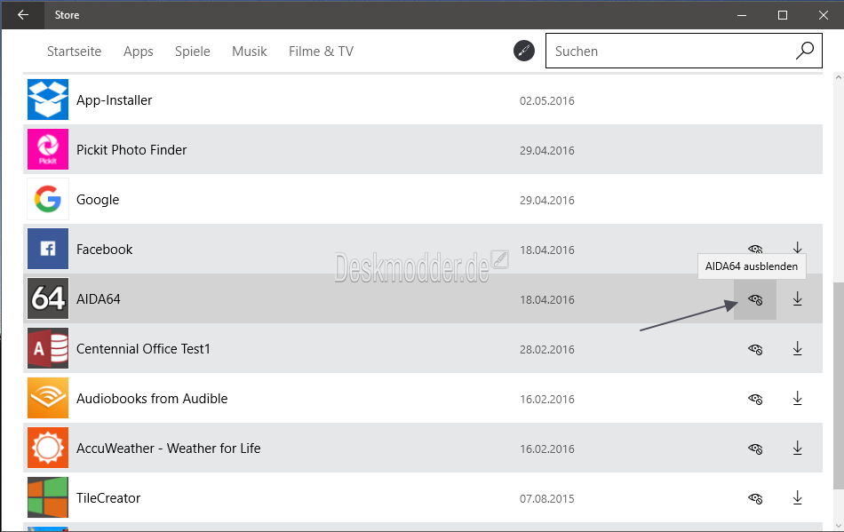Open the Pickit Photo Finder entry
Viewport: 844px width, 532px height.
pyautogui.click(x=423, y=149)
